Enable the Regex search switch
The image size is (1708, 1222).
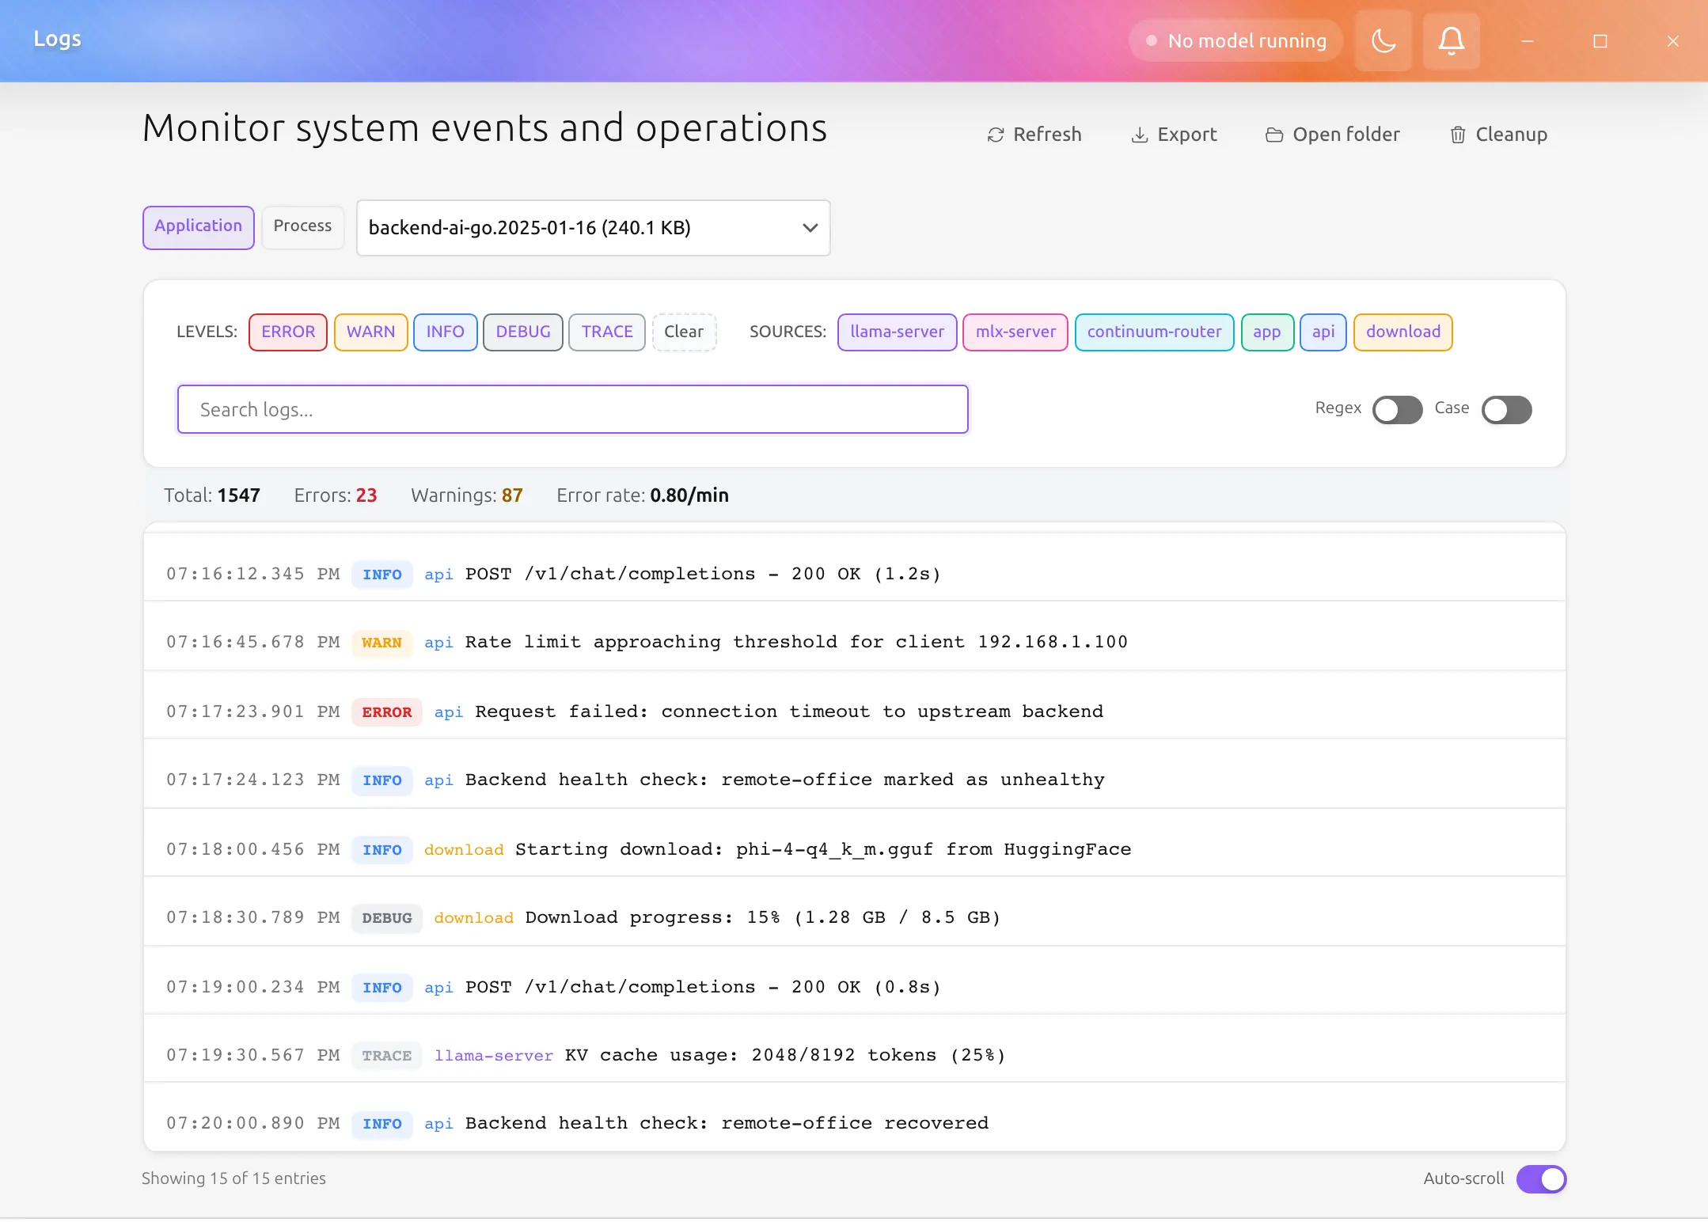point(1397,410)
